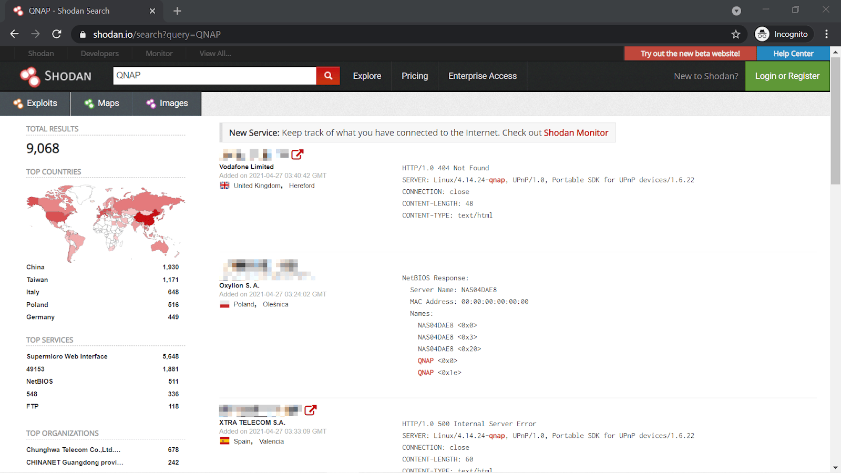Image resolution: width=841 pixels, height=473 pixels.
Task: Click Oxylion S. A. organization name
Action: [x=239, y=285]
